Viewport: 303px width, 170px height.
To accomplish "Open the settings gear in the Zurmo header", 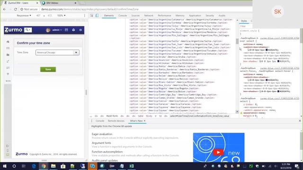I will (x=80, y=30).
